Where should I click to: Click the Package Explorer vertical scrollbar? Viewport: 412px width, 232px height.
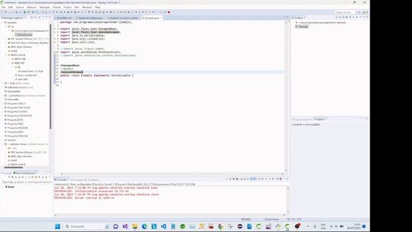coord(50,76)
